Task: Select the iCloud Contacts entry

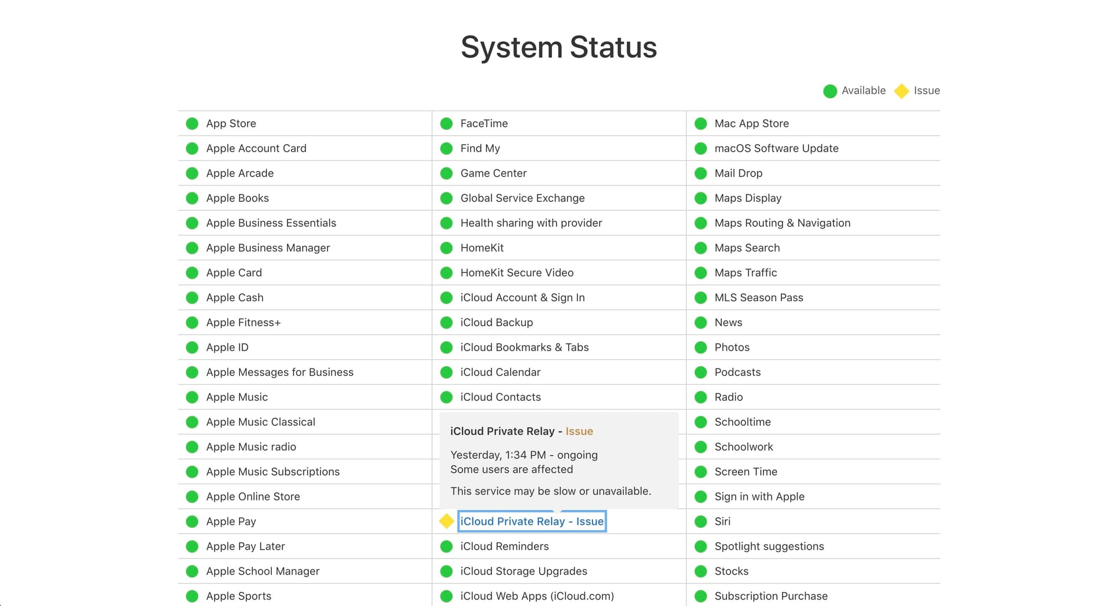Action: coord(501,397)
